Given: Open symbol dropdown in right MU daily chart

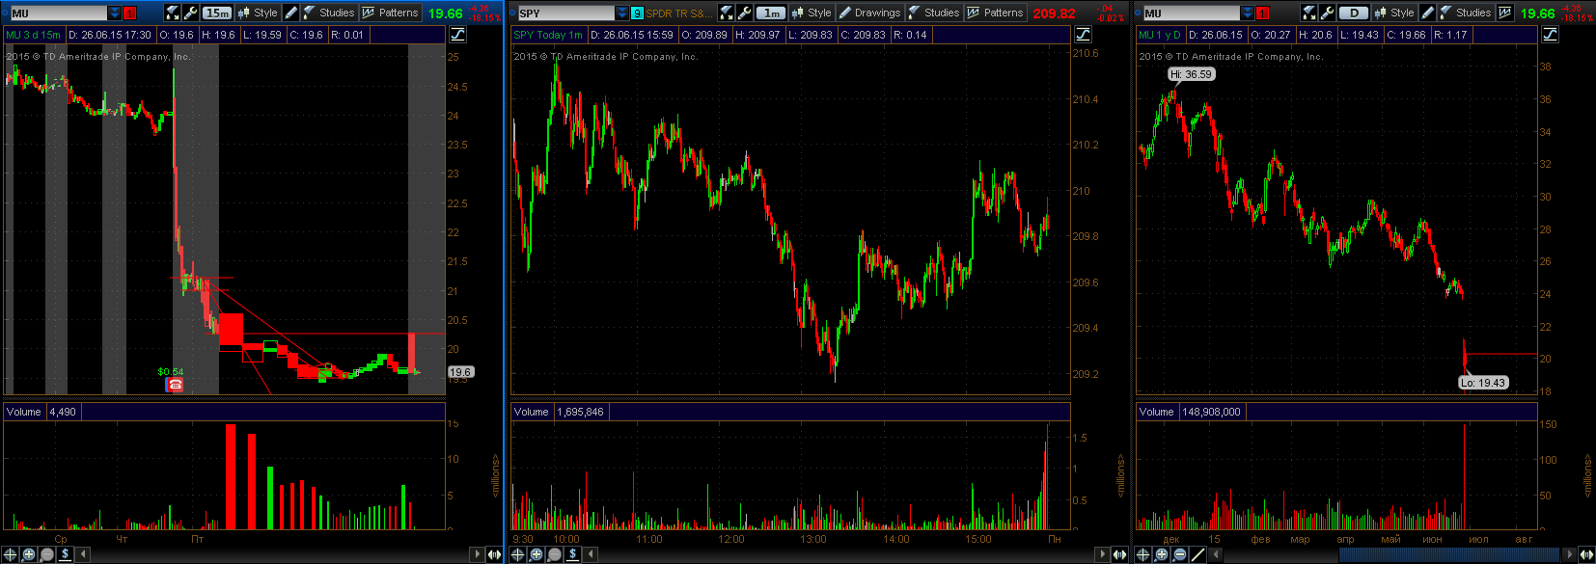Looking at the screenshot, I should pyautogui.click(x=1248, y=13).
